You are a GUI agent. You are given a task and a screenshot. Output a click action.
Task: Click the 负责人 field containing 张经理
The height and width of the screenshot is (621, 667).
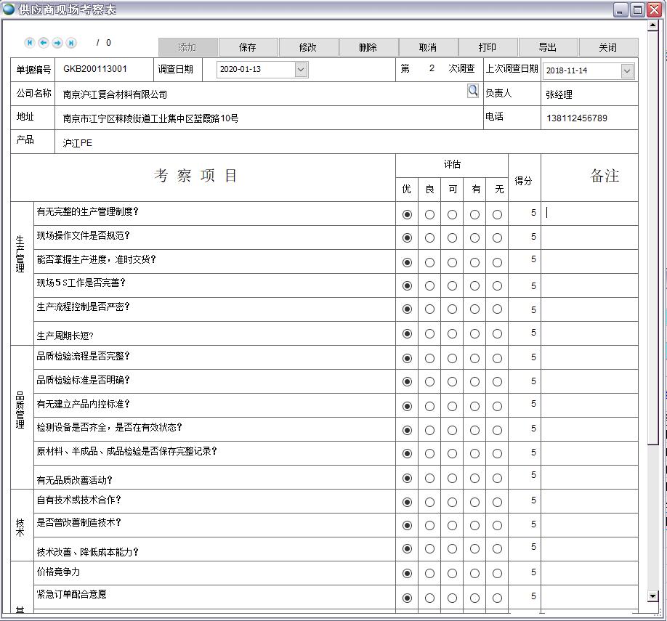tap(589, 94)
